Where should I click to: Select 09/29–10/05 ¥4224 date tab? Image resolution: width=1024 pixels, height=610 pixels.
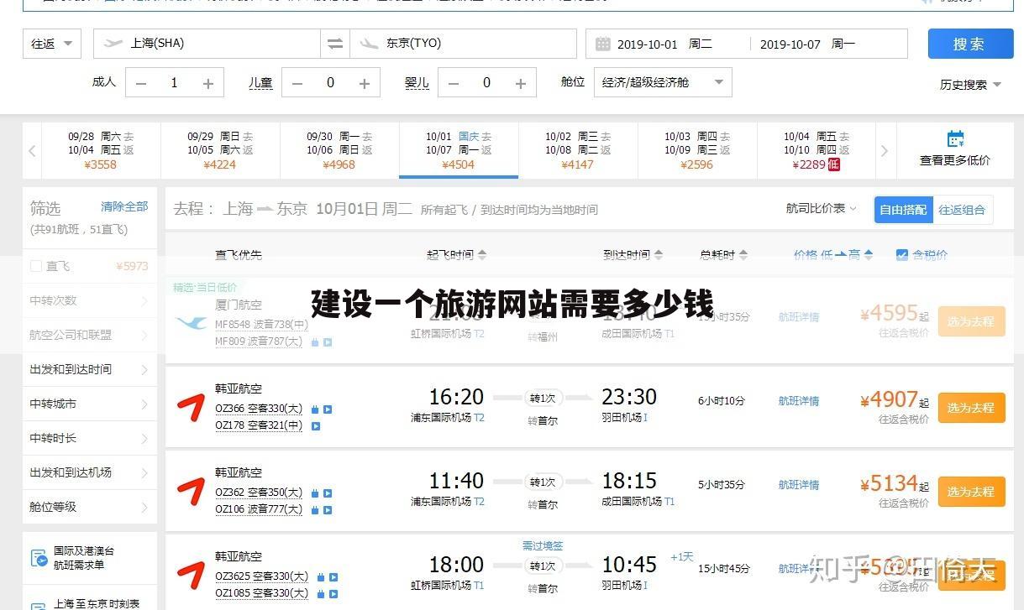220,150
